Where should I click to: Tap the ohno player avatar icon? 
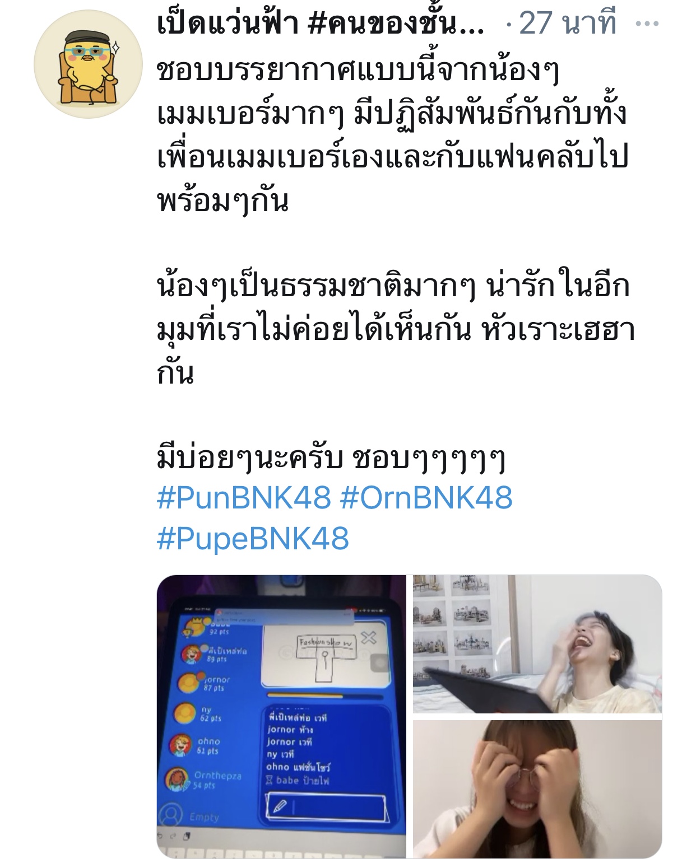tap(181, 745)
